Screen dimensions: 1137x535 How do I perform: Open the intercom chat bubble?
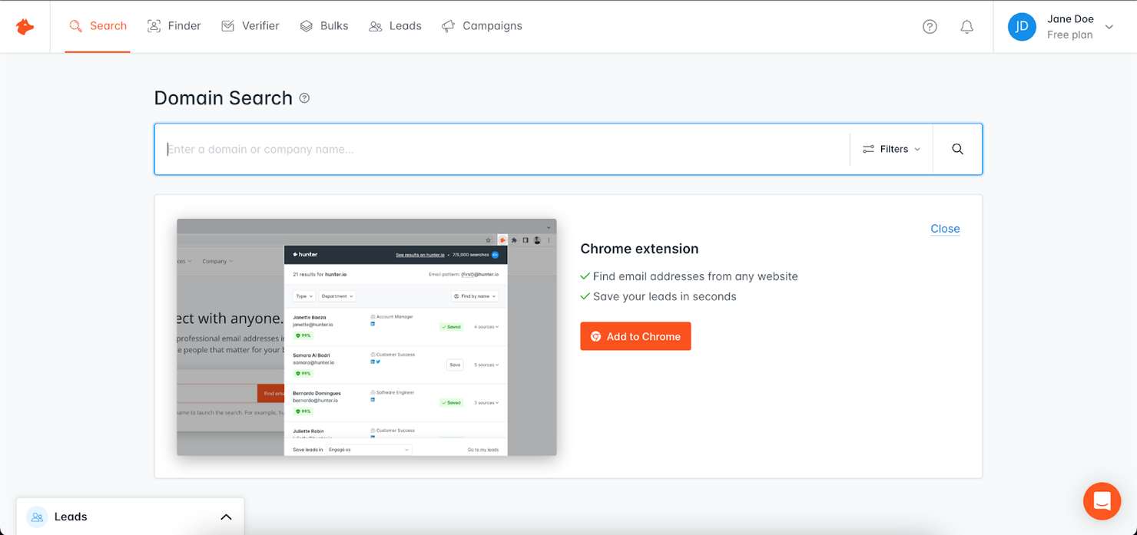point(1102,500)
